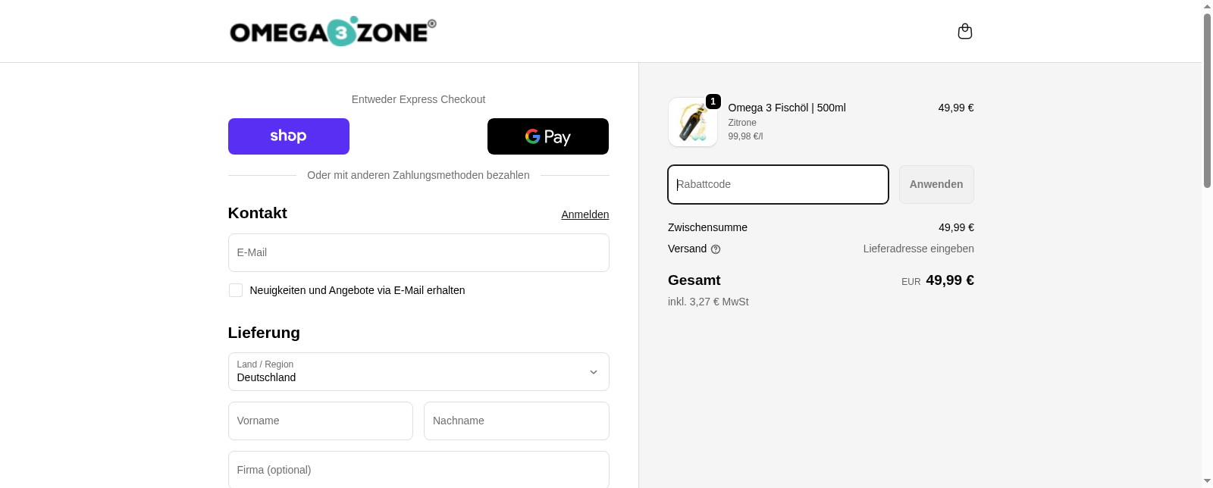This screenshot has width=1213, height=488.
Task: Click inside the Rabattcode input field
Action: click(777, 184)
